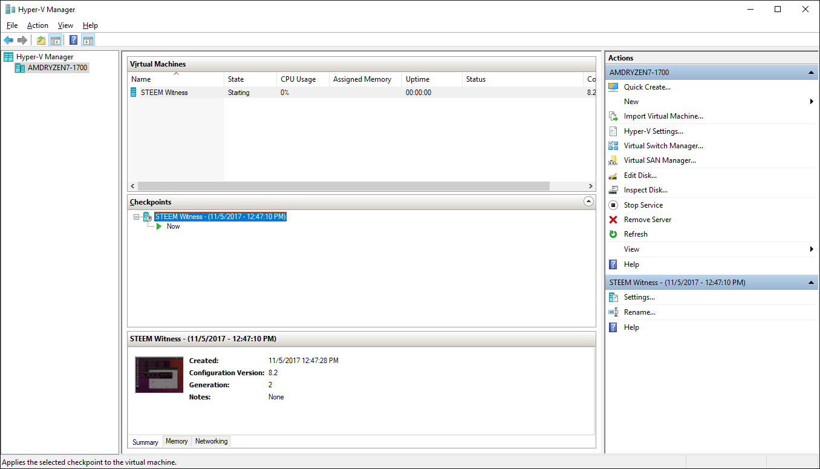Click the Virtual Switch Manager icon
The image size is (820, 469).
[x=613, y=146]
